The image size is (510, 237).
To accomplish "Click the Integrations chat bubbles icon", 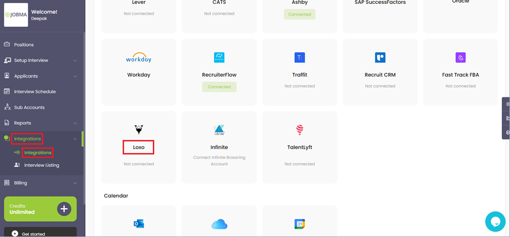I will click(x=7, y=139).
